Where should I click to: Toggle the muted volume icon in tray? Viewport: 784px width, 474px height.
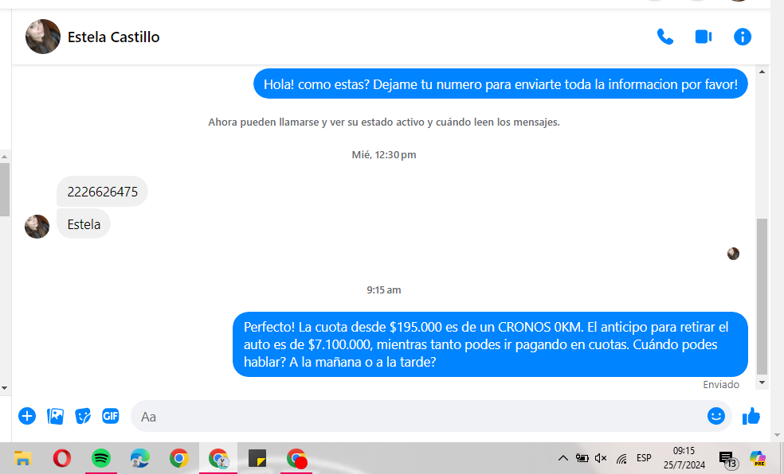pyautogui.click(x=601, y=458)
